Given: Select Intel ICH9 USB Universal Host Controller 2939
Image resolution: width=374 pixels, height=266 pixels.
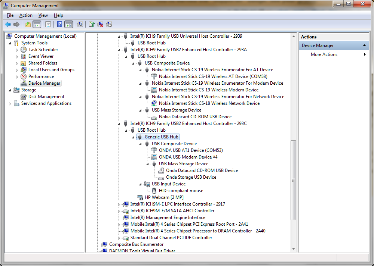Looking at the screenshot, I should pos(186,36).
